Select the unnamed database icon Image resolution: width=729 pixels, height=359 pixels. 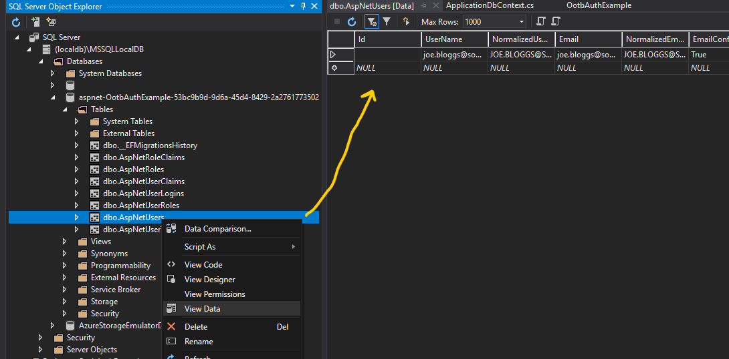(x=70, y=85)
